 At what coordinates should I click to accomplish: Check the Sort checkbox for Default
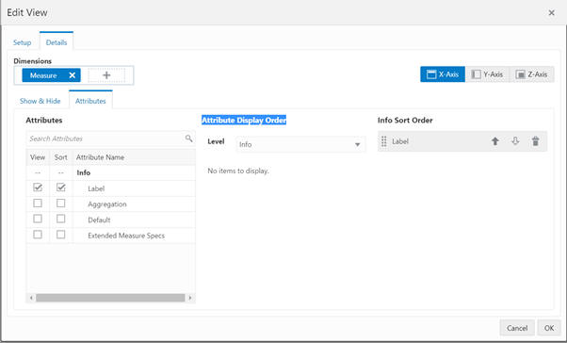(x=60, y=219)
